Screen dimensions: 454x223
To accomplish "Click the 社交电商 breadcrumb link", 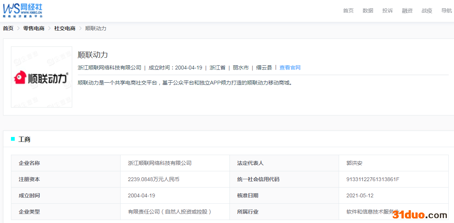I will pos(65,28).
